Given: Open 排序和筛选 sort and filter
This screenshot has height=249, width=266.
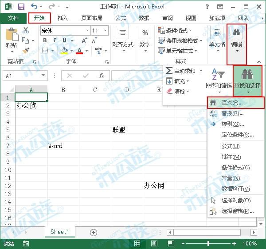Looking at the screenshot, I should coord(219,80).
